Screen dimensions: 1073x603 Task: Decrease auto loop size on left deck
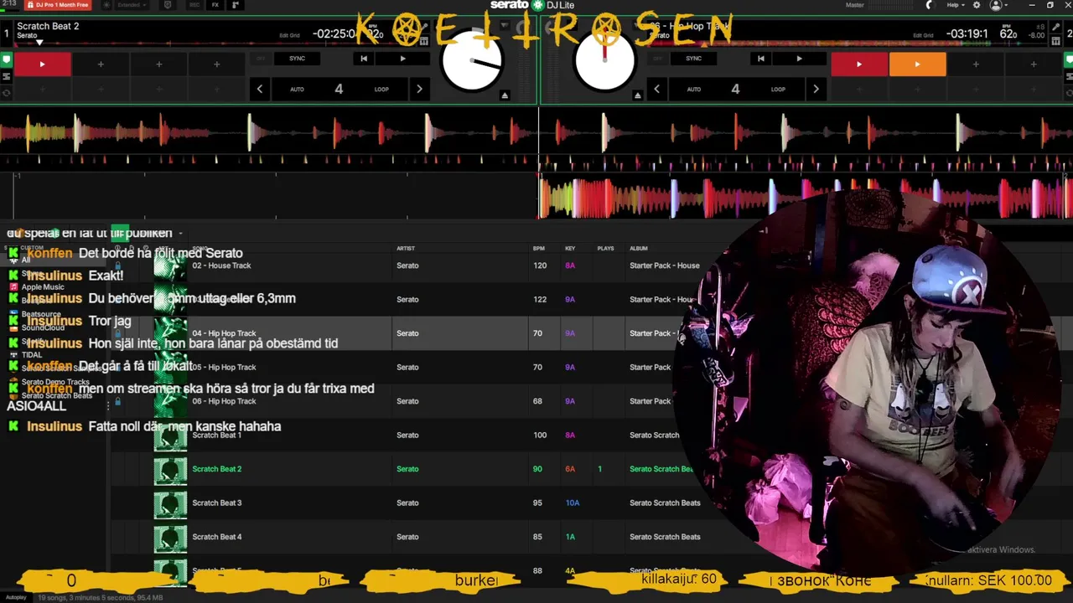260,89
